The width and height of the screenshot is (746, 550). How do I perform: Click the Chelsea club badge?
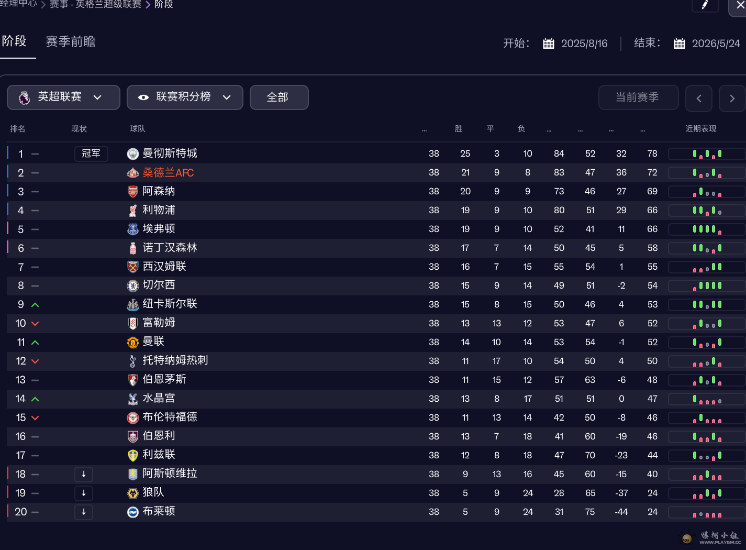133,286
